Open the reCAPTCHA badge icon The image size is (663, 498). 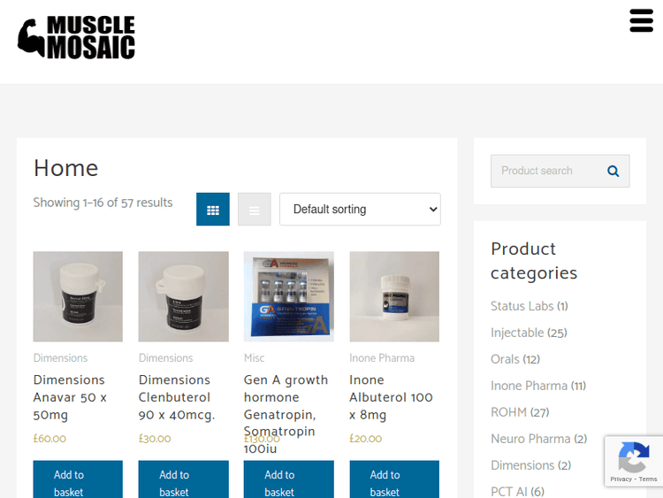(x=634, y=457)
